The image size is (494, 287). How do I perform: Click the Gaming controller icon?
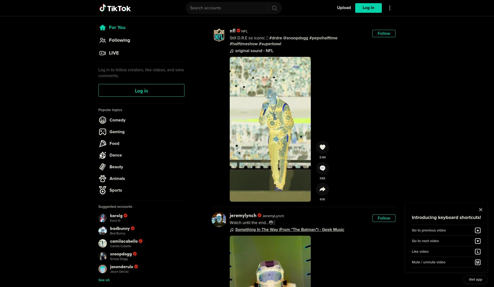coord(103,132)
